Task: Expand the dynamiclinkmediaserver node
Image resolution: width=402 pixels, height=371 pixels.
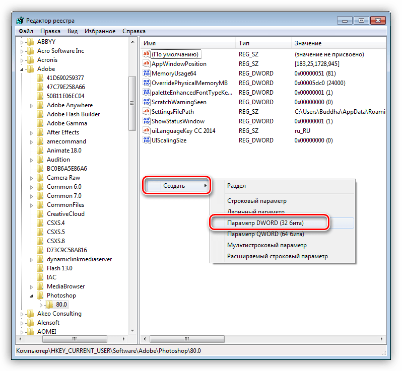Action: coord(31,260)
